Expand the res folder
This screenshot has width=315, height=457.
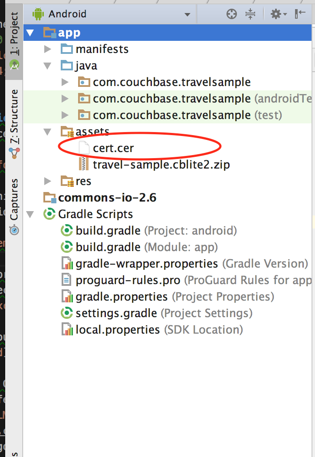47,181
